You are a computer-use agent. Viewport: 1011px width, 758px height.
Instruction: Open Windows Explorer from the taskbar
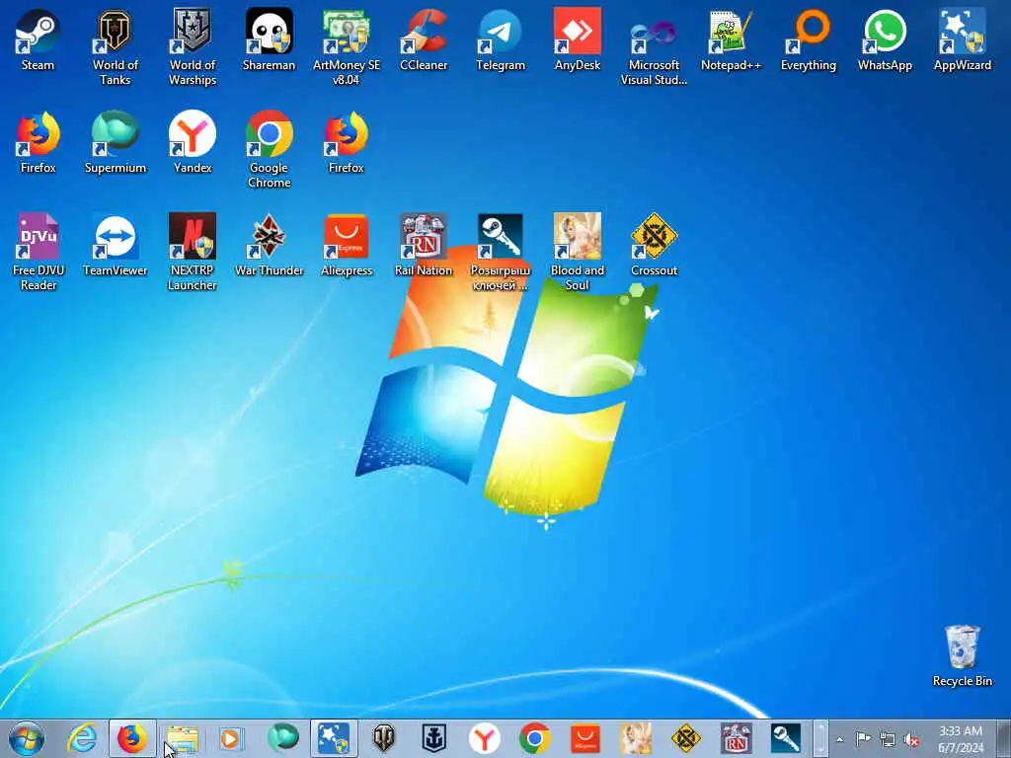tap(183, 738)
